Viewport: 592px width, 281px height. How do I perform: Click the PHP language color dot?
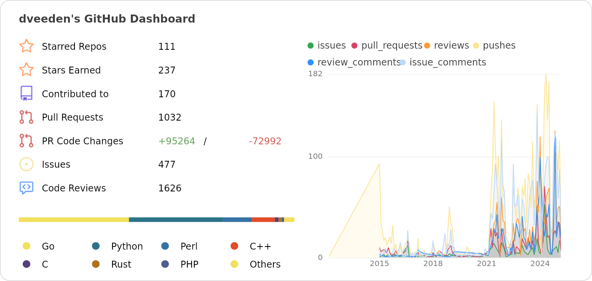(165, 264)
